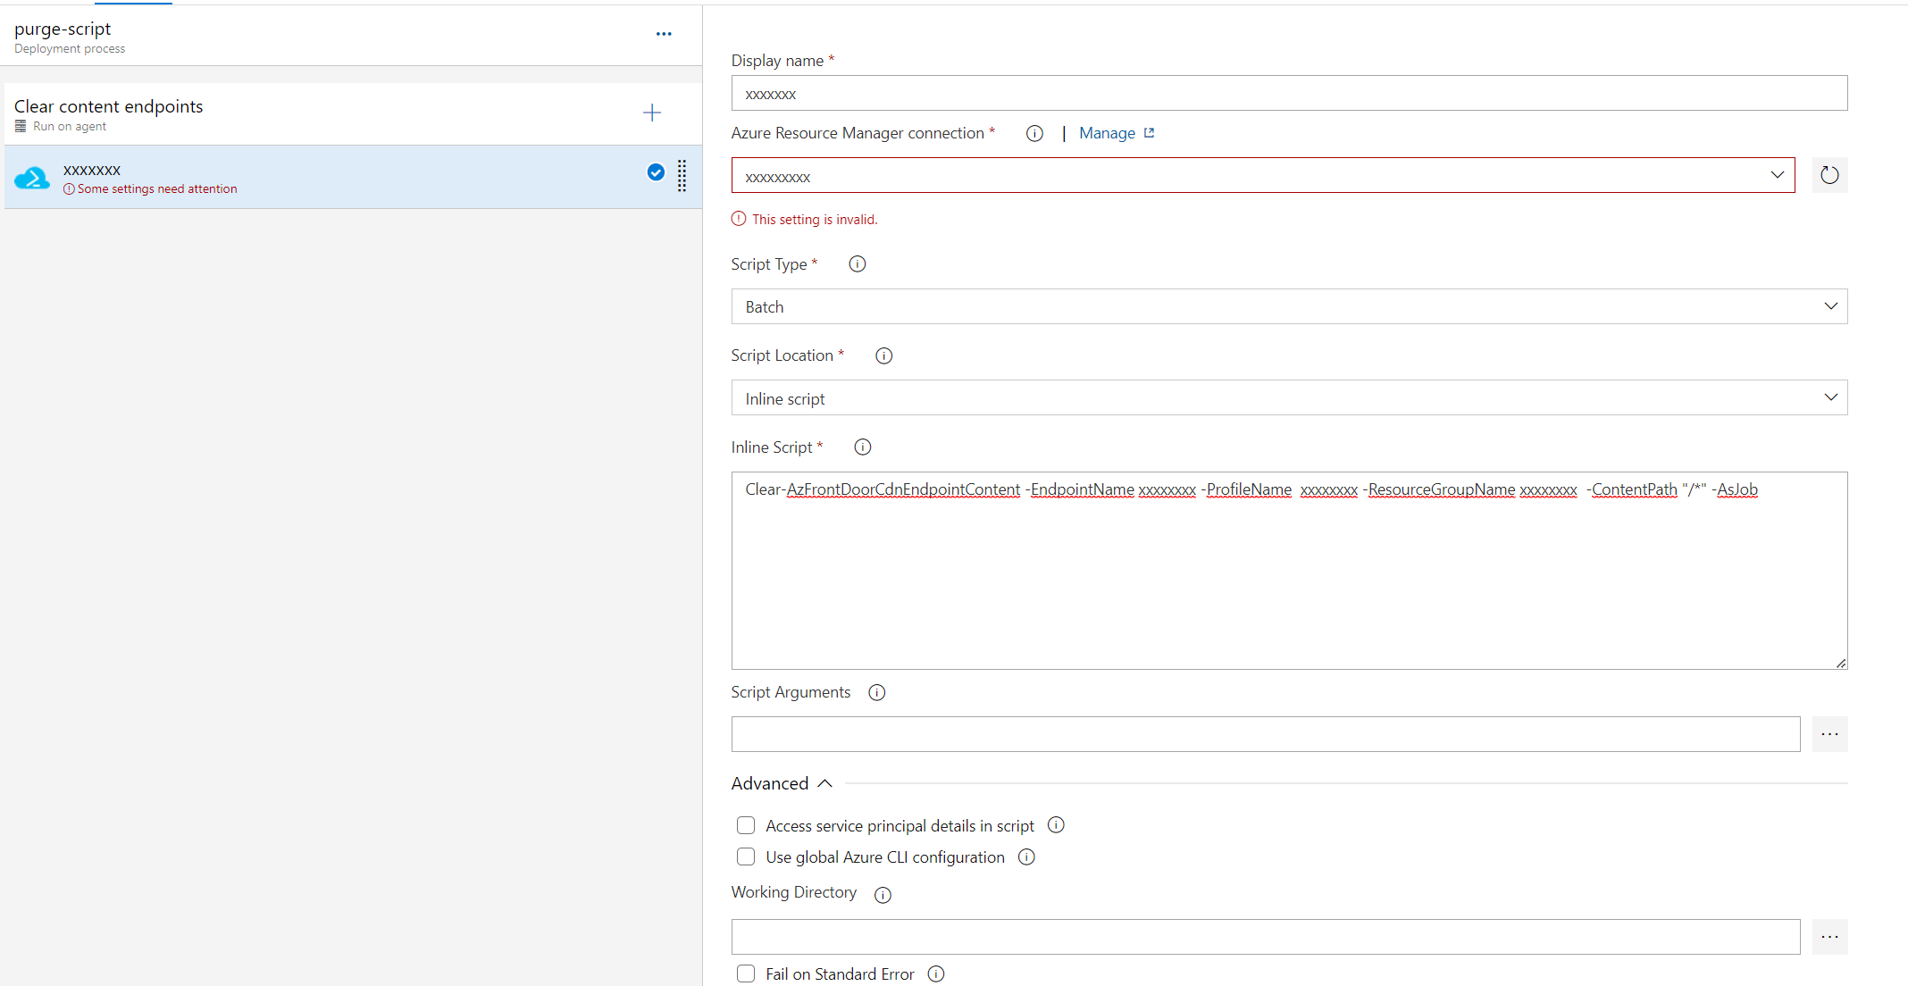Screen dimensions: 1908x986
Task: Open the Script Location dropdown
Action: pos(1288,398)
